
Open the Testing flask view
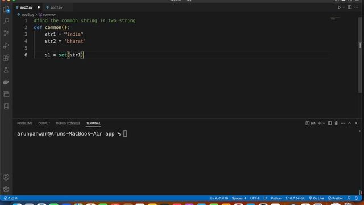[x=6, y=69]
